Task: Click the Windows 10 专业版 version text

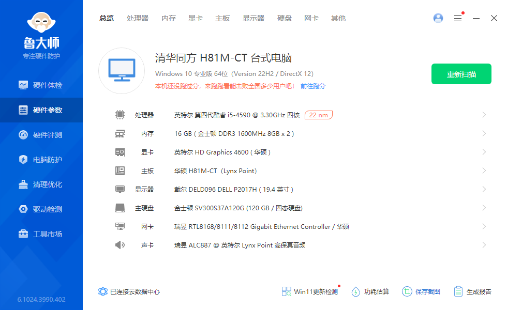Action: point(234,73)
